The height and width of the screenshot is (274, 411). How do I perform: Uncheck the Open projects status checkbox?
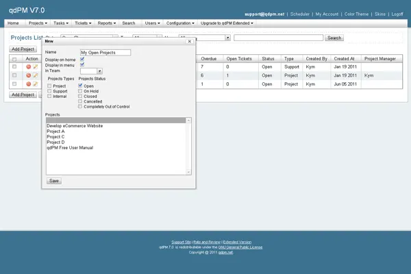pos(81,86)
